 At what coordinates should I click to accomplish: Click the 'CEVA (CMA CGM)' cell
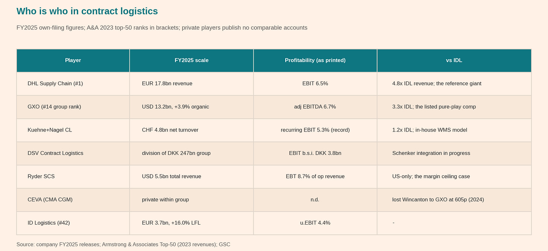pyautogui.click(x=73, y=200)
